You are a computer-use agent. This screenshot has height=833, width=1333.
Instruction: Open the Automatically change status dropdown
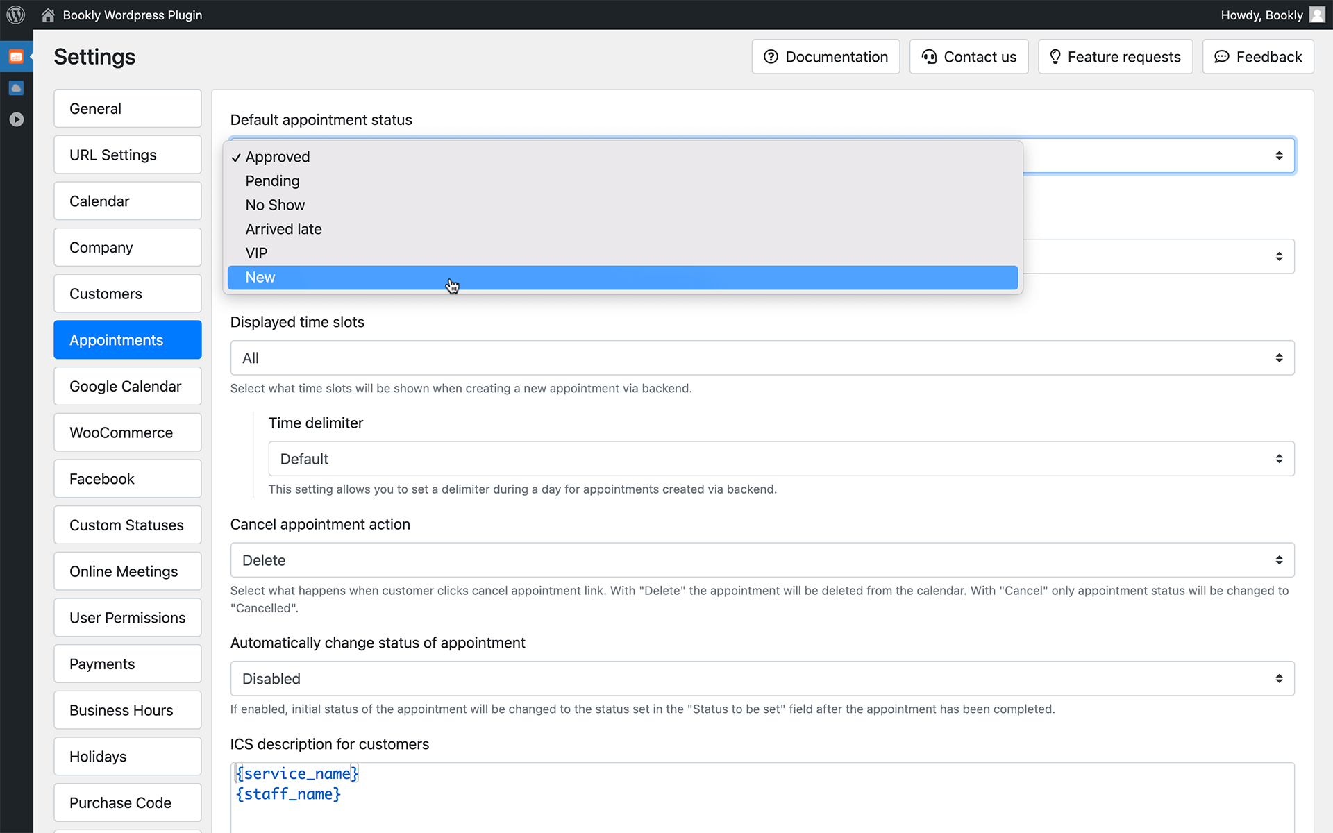tap(762, 679)
